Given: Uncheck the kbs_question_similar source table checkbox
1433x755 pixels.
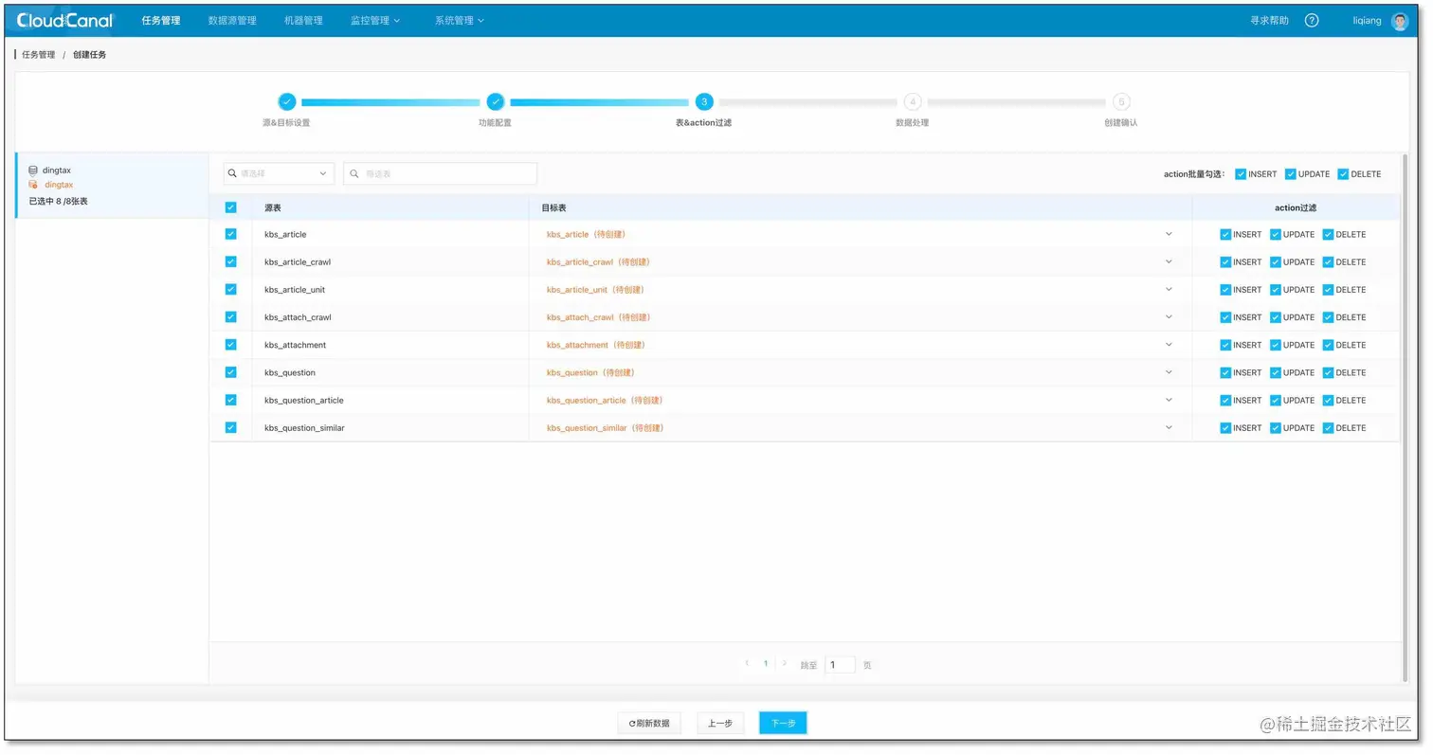Looking at the screenshot, I should (230, 427).
